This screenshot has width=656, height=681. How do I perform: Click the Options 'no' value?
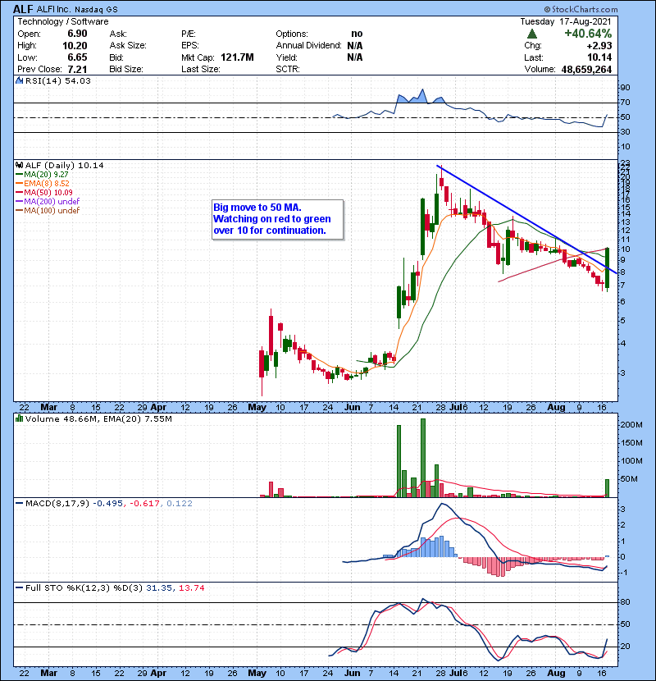point(357,34)
